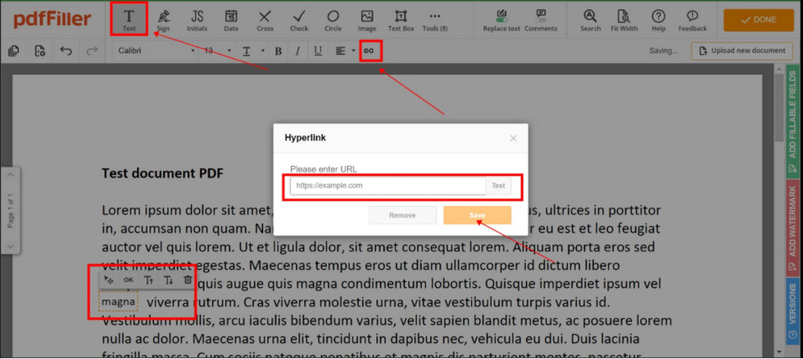
Task: Click the Undo arrow
Action: click(66, 51)
